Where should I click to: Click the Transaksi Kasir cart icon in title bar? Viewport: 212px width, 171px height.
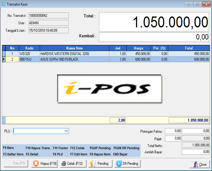point(4,4)
